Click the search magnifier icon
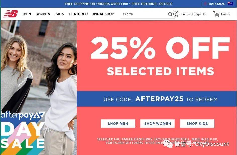 [x=170, y=14]
